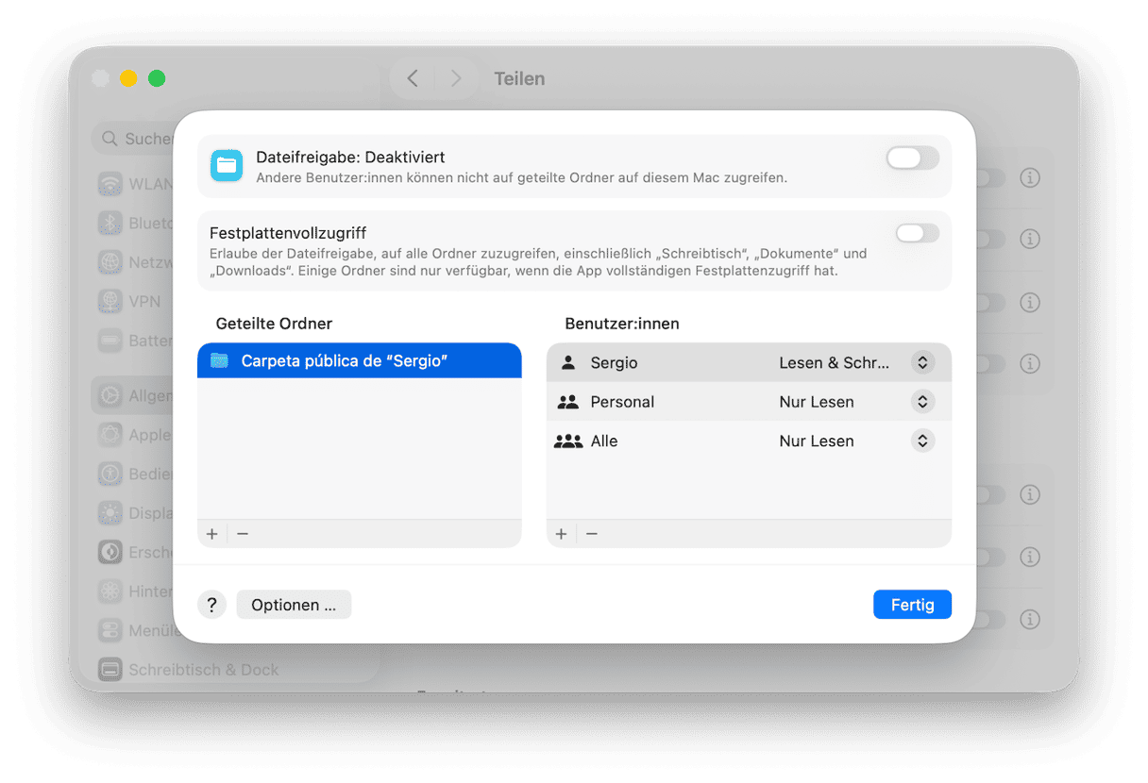Click the shared folder icon in list
The width and height of the screenshot is (1148, 783).
pos(220,360)
